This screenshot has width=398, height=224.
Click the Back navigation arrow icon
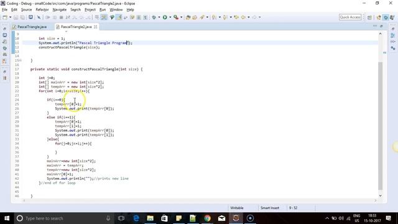point(243,17)
